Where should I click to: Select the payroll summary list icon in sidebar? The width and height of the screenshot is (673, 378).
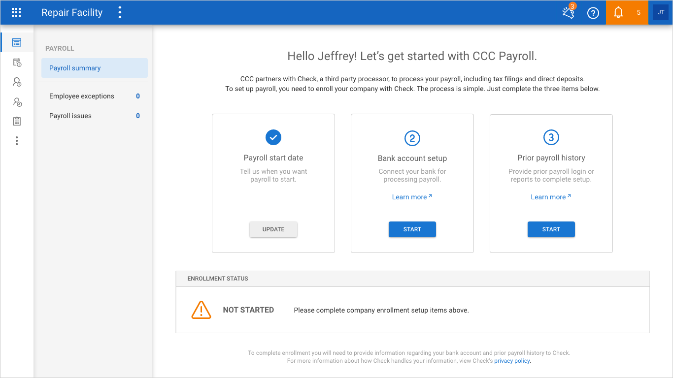pos(17,42)
